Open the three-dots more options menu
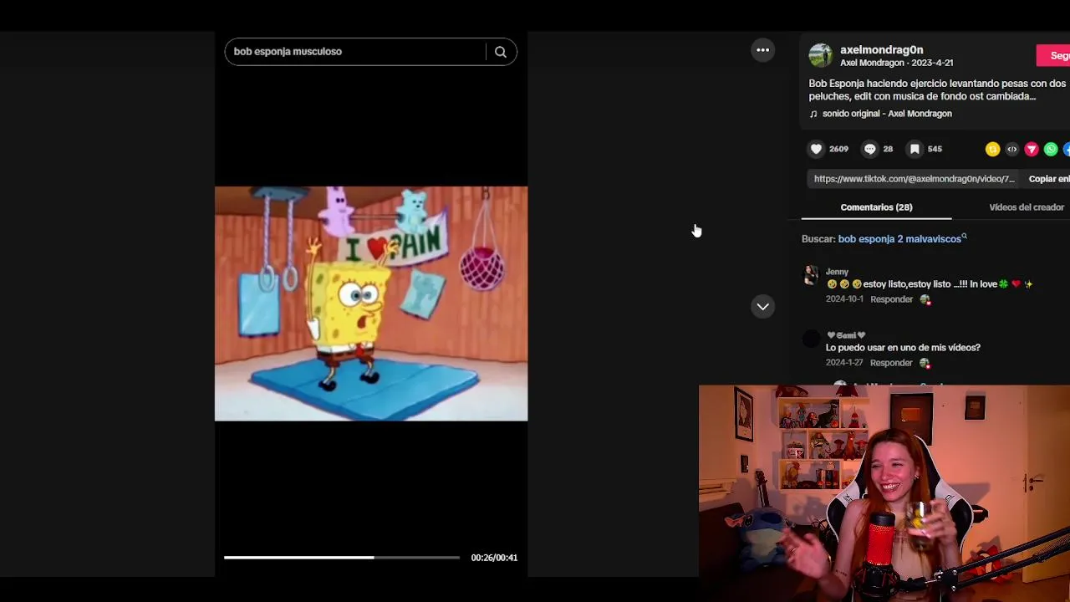Image resolution: width=1070 pixels, height=602 pixels. tap(762, 50)
